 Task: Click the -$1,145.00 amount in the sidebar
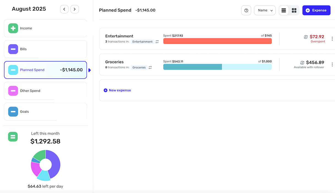click(x=71, y=70)
